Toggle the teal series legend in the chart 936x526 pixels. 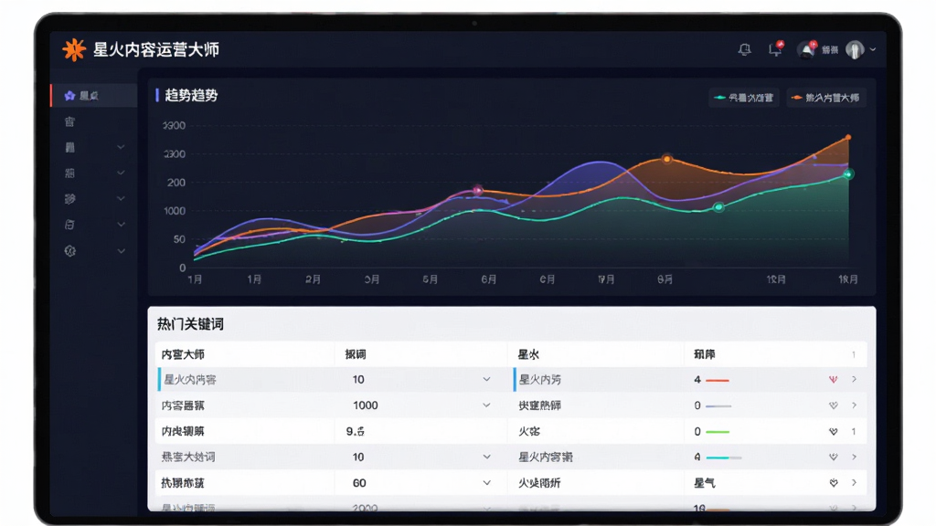click(x=744, y=97)
